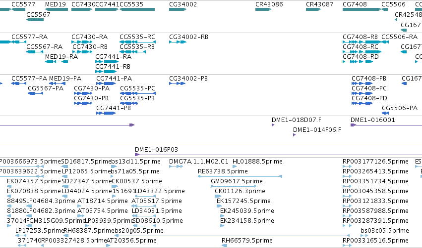Click the CG5567 gene feature
This screenshot has height=248, width=422.
point(35,20)
